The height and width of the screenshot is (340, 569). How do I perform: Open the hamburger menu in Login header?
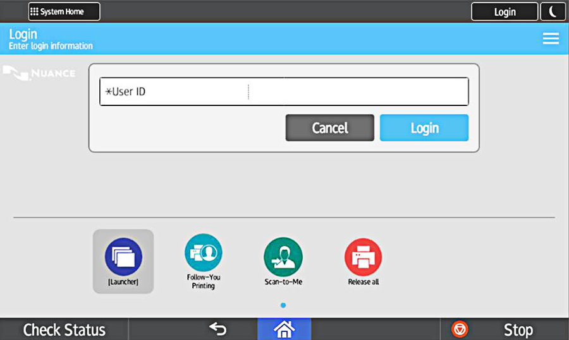[x=551, y=38]
